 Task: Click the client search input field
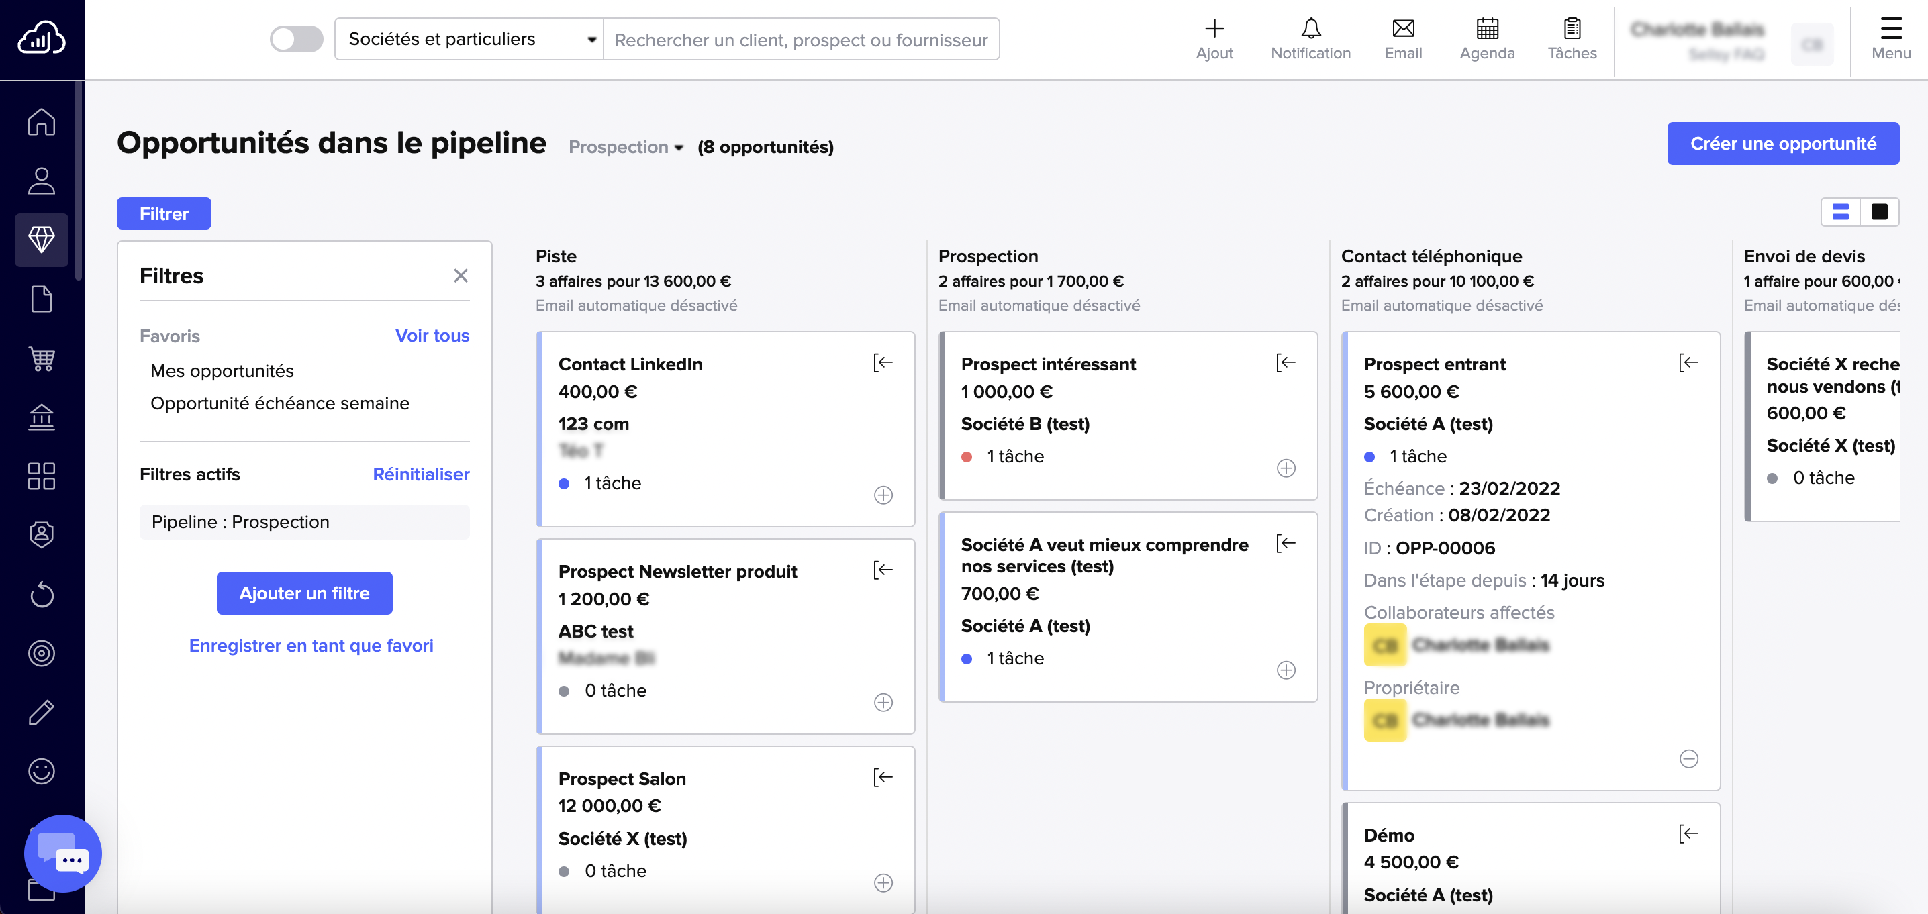coord(801,40)
